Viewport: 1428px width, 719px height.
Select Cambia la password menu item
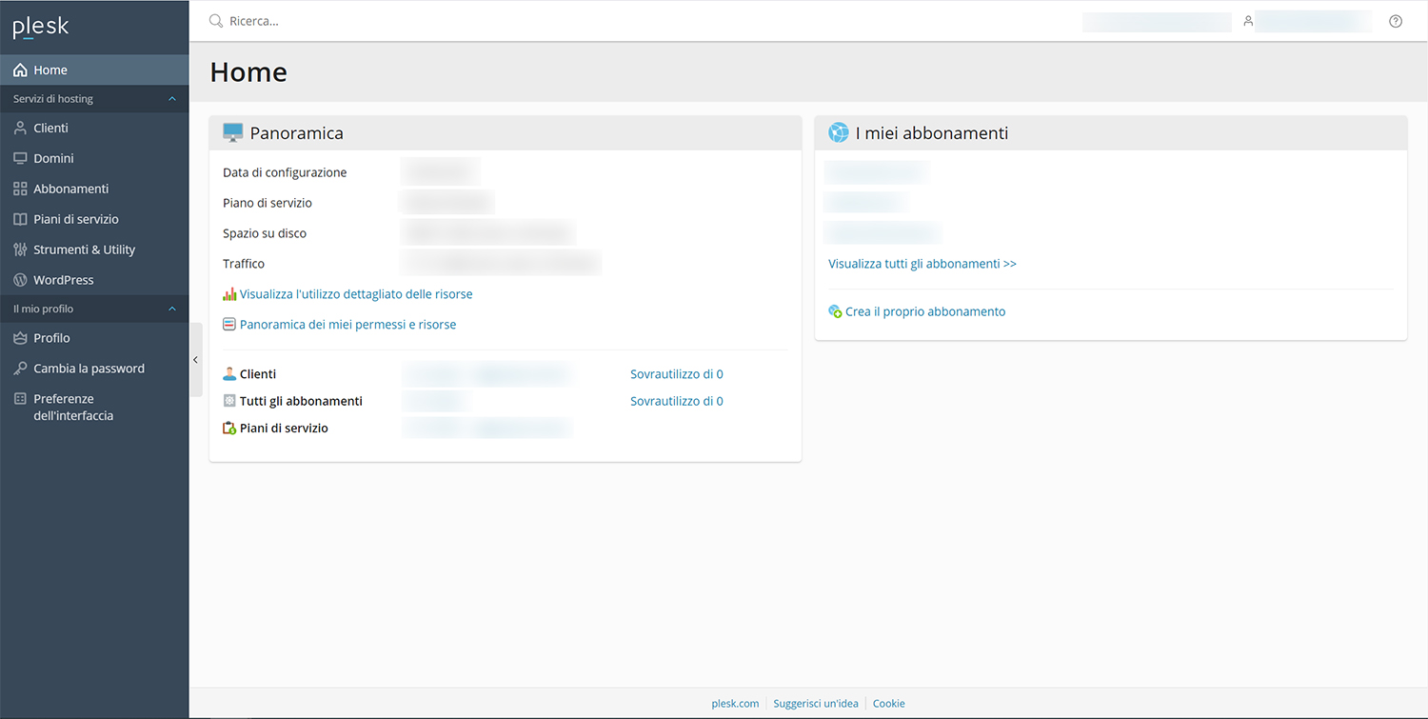pos(89,369)
